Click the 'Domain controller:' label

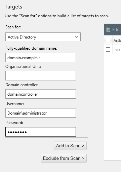coord(22,85)
